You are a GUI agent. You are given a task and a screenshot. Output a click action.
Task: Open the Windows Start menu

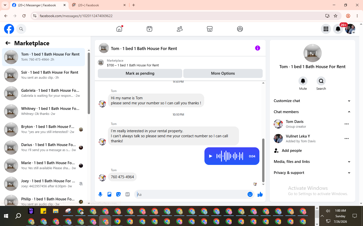6,216
